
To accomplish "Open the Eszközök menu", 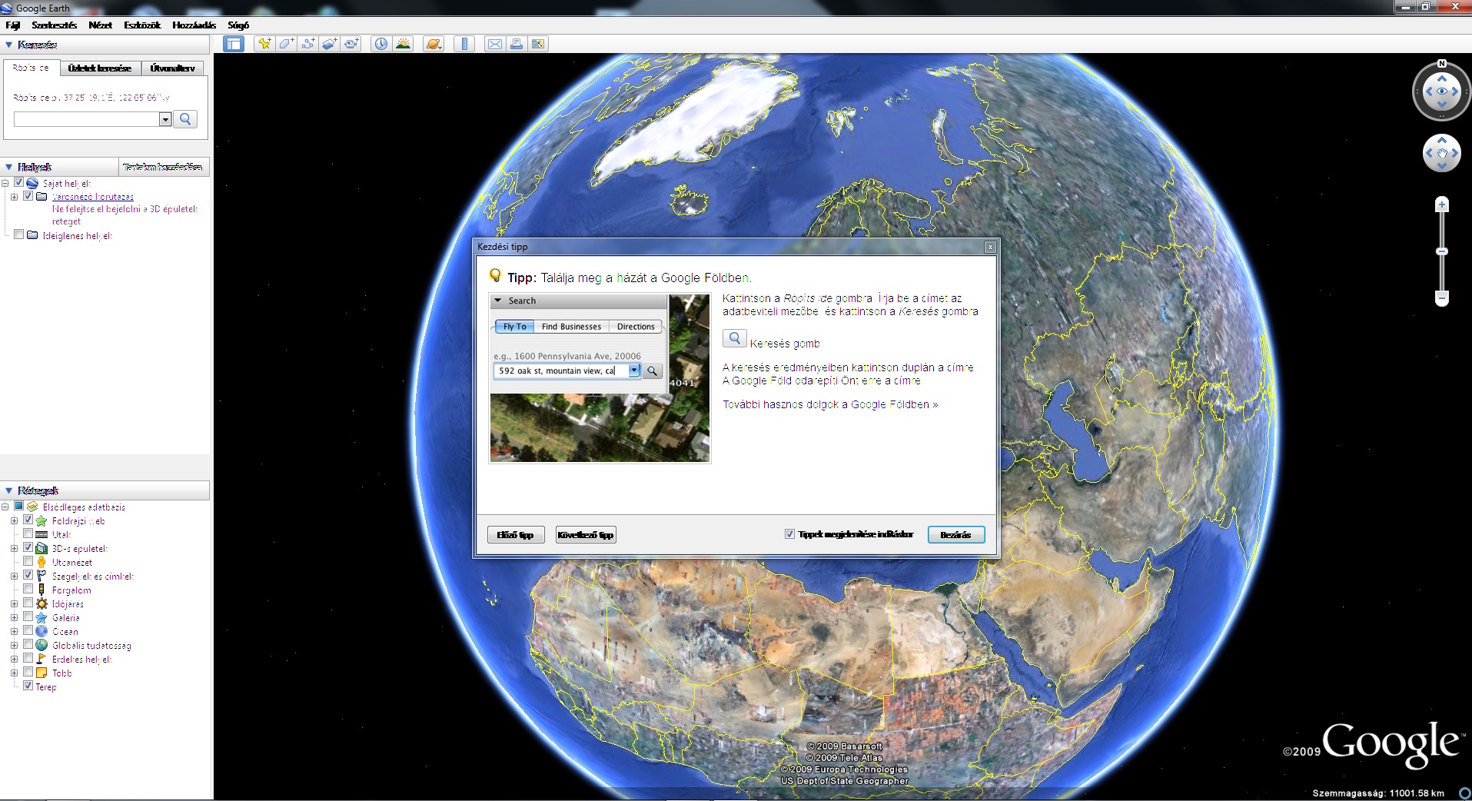I will pos(142,25).
